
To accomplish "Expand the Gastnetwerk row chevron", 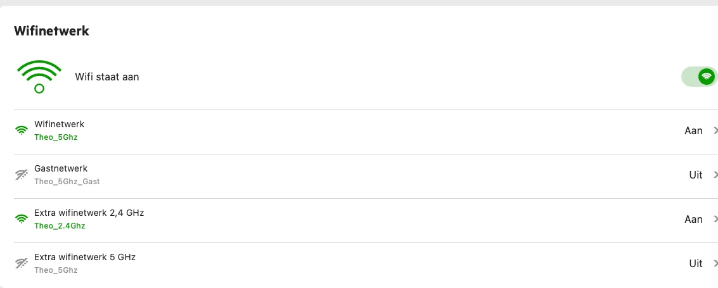I will tap(715, 175).
